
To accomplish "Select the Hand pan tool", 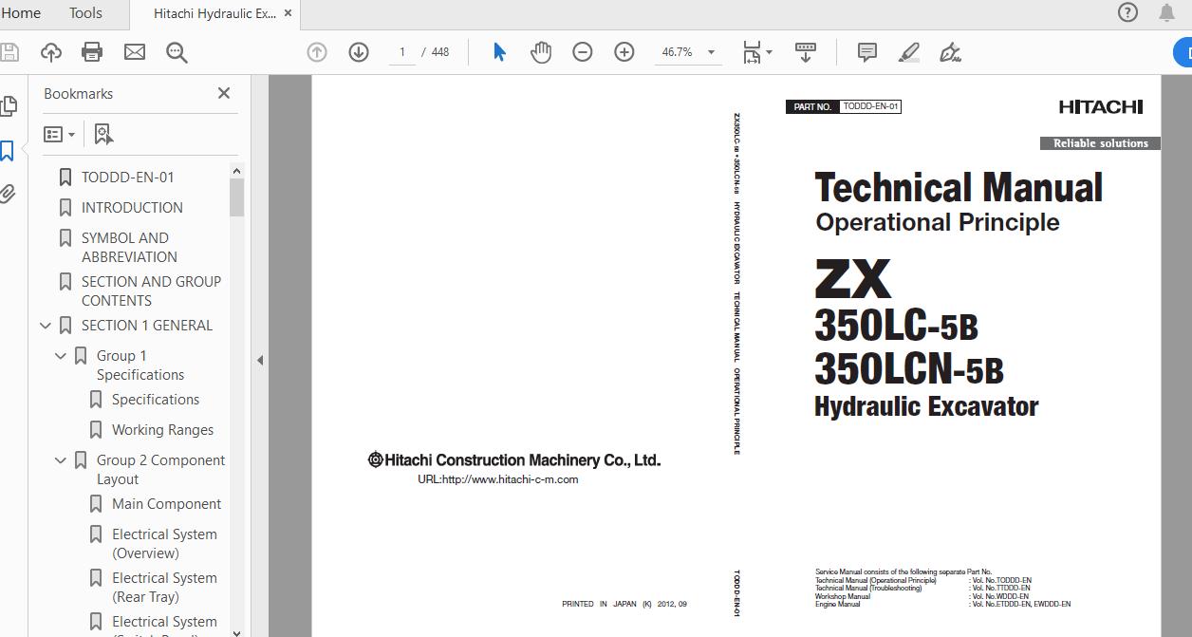I will click(x=541, y=52).
